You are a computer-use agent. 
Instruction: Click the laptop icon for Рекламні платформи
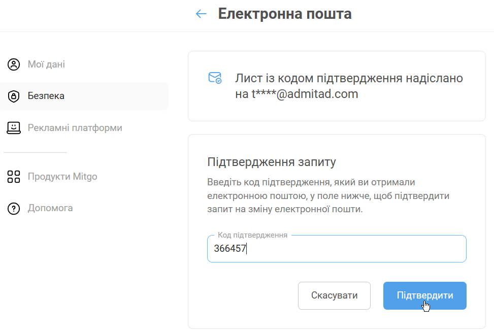pos(14,128)
